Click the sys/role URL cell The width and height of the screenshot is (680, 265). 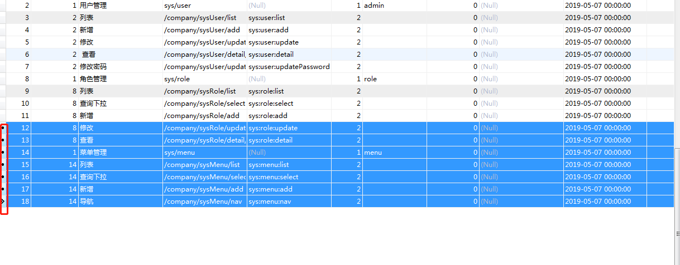204,79
